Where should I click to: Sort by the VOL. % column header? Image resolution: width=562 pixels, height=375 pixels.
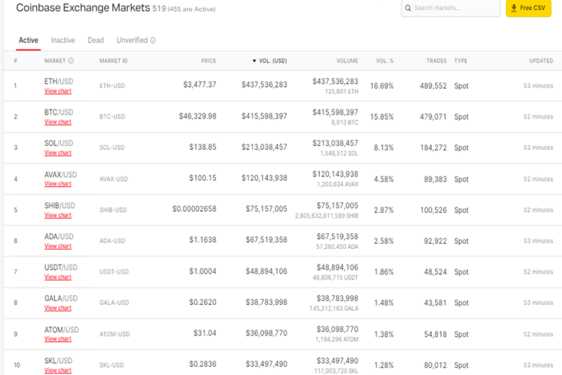[385, 61]
